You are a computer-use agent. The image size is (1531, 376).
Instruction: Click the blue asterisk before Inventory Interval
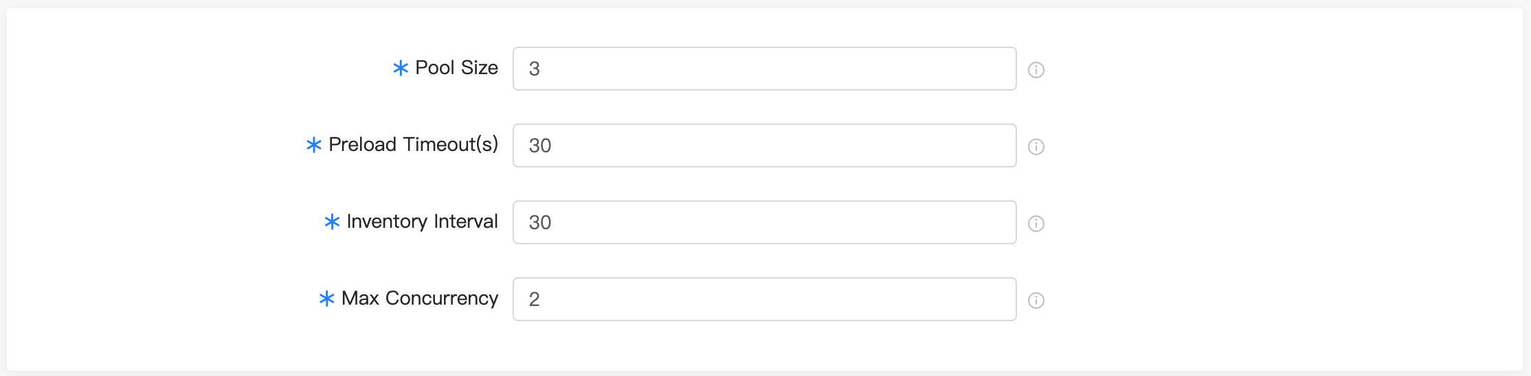(332, 222)
